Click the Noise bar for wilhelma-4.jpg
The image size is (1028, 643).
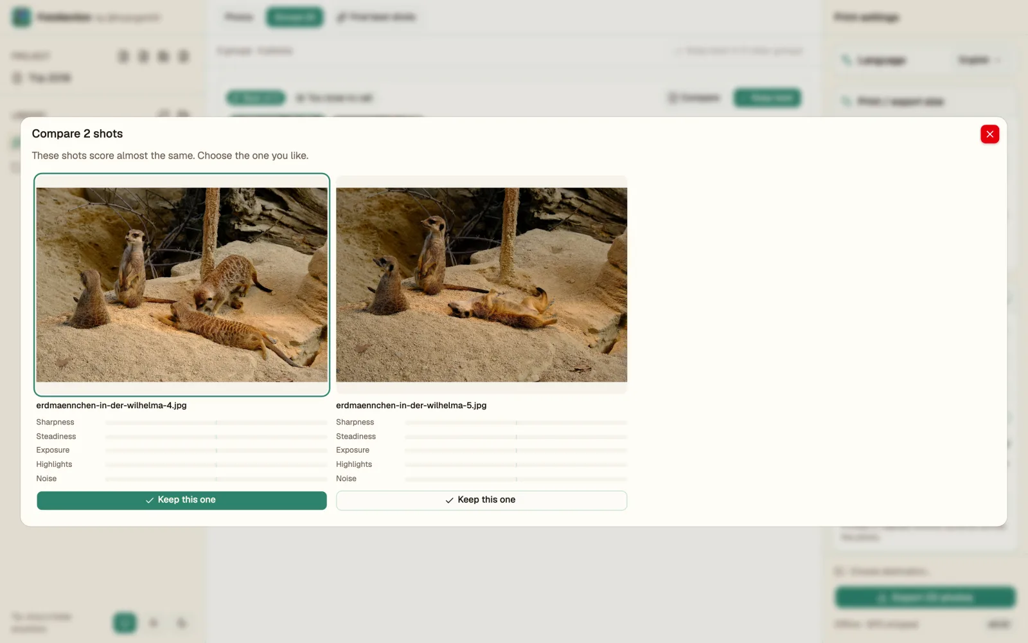(217, 479)
